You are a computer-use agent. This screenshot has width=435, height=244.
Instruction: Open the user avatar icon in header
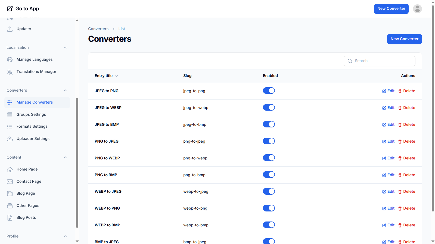(417, 9)
